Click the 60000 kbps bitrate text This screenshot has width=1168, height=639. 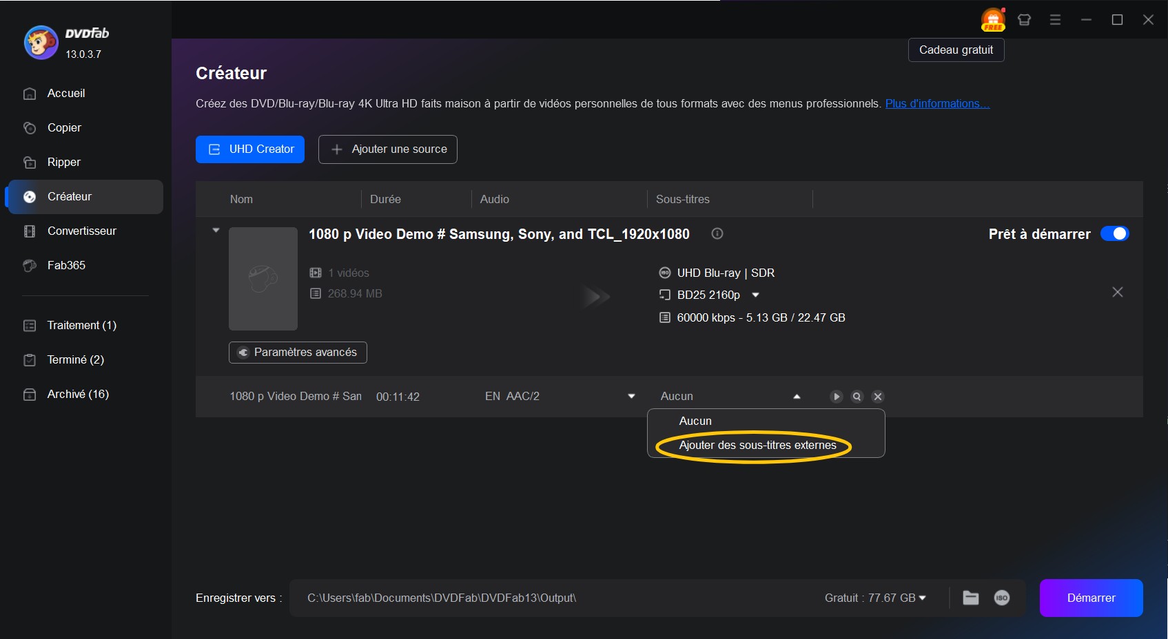coord(761,317)
